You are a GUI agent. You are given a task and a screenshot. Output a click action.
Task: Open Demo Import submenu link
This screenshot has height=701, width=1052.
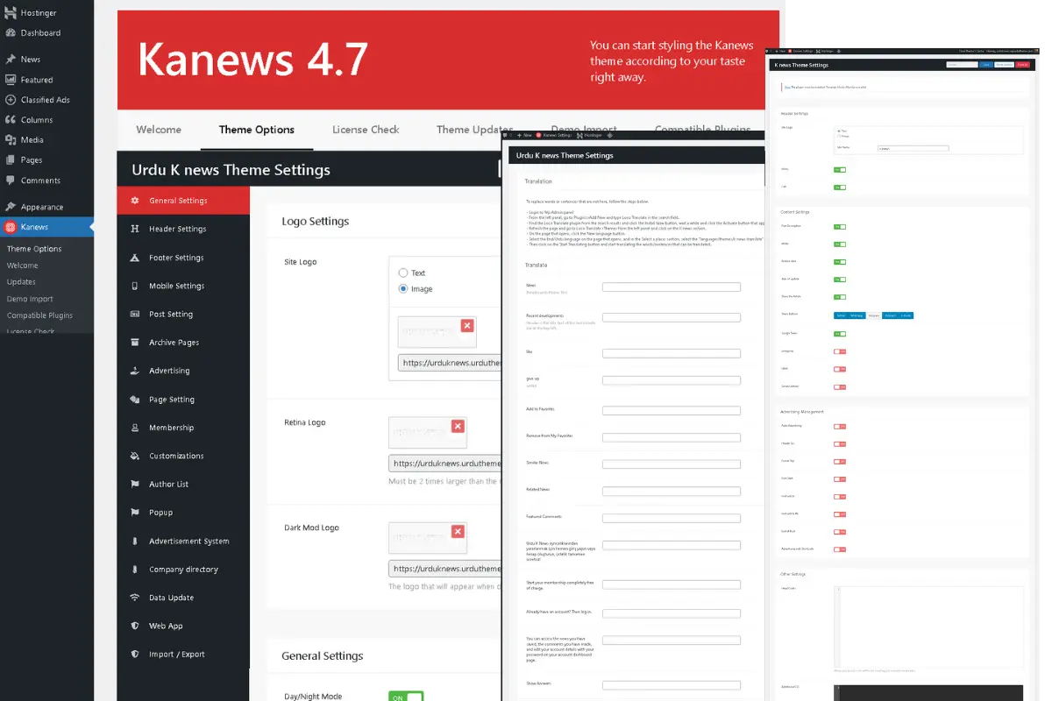(30, 299)
